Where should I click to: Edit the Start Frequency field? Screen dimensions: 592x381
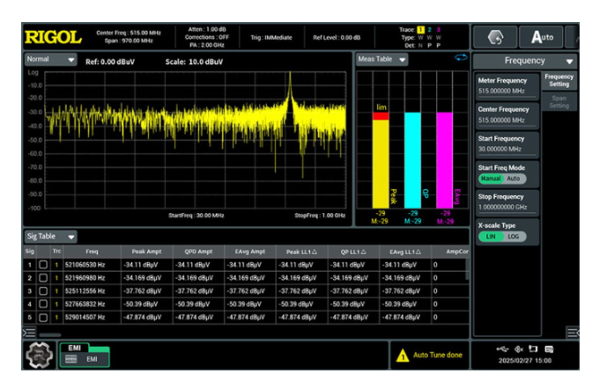[507, 144]
